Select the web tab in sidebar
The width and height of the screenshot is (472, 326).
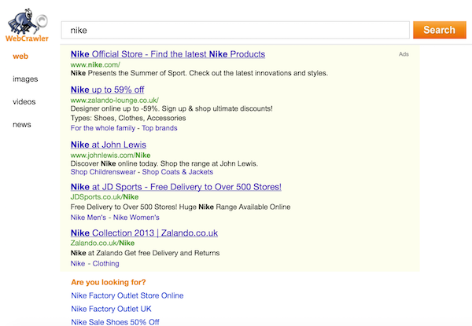[20, 57]
